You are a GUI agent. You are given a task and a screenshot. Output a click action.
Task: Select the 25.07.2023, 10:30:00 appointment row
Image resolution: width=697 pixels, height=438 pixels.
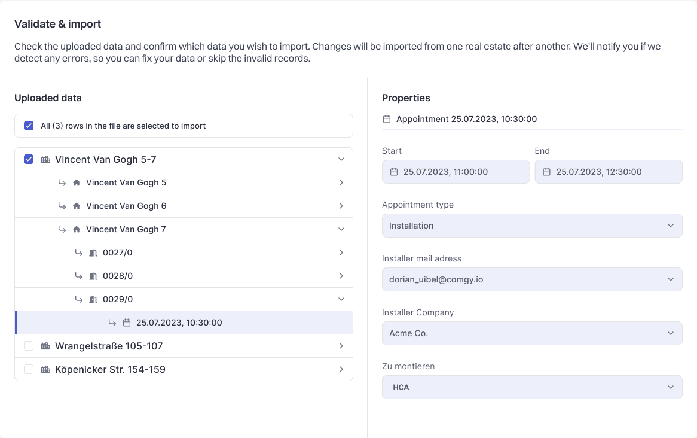click(179, 323)
